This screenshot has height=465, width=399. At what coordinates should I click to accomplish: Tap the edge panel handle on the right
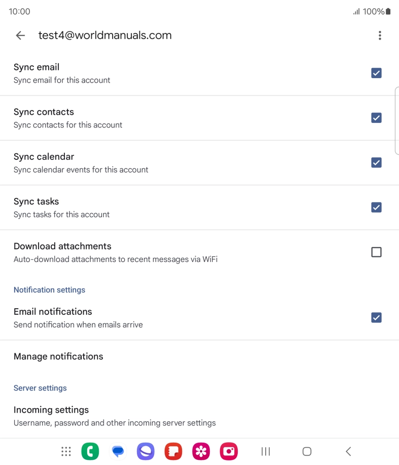(x=396, y=120)
